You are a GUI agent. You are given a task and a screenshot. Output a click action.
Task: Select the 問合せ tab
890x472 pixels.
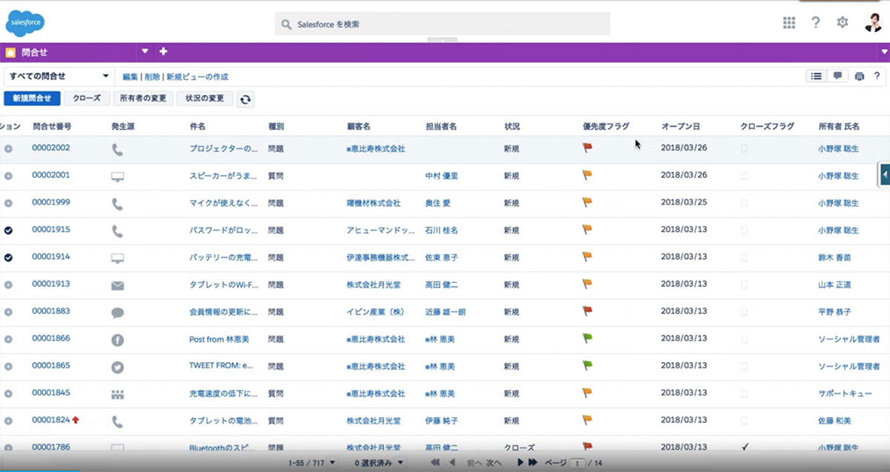click(x=70, y=53)
